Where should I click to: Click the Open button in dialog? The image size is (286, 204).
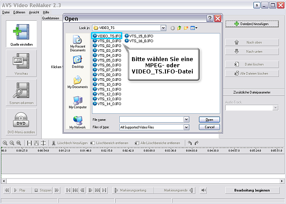(209, 120)
